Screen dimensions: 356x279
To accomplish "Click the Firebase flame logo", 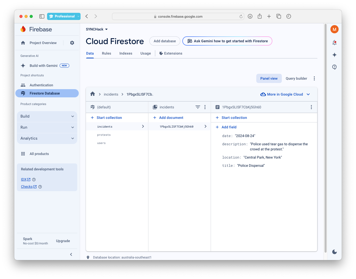I will click(23, 29).
